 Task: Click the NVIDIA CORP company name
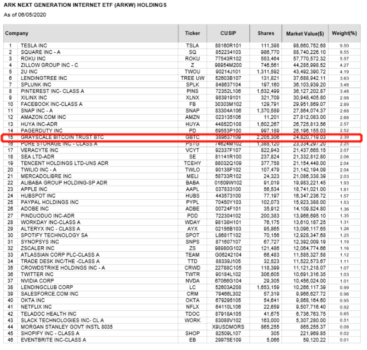point(37,281)
